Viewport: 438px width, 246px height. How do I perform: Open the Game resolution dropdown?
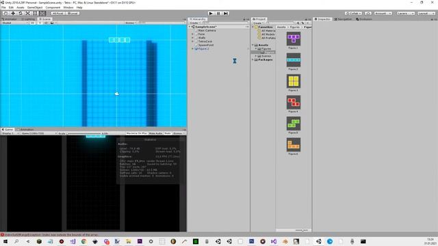click(x=39, y=133)
